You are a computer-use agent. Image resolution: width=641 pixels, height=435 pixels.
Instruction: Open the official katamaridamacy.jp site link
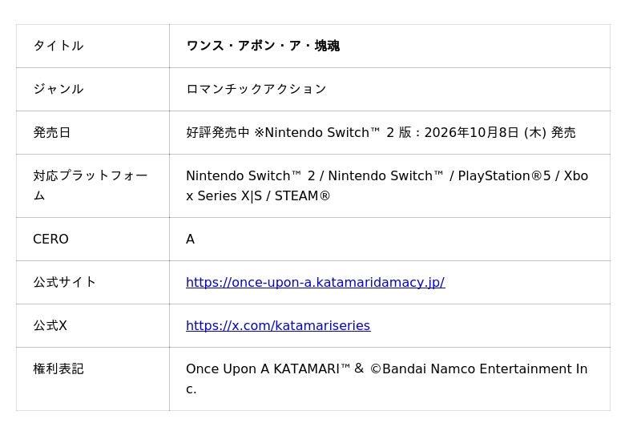pyautogui.click(x=315, y=283)
